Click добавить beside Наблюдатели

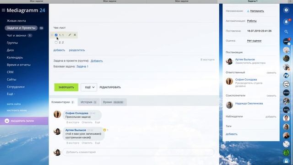tap(271, 116)
